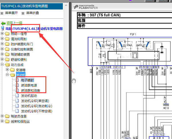Viewport: 172px width, 139px height.
Task: Expand the 舒适和便利 folder node
Action: pyautogui.click(x=2, y=59)
